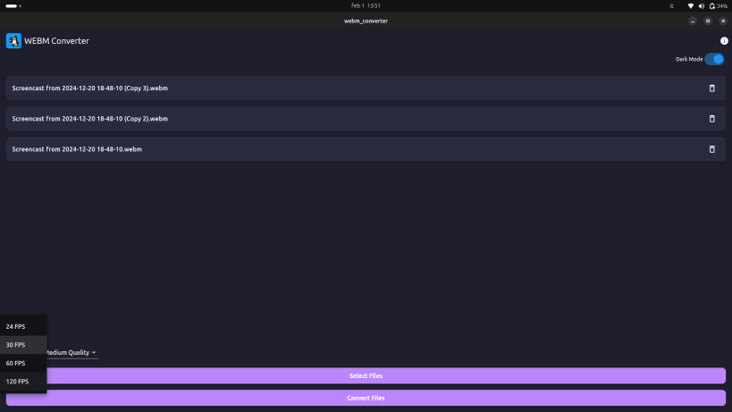This screenshot has width=732, height=412.
Task: Toggle the Dark Mode switch
Action: click(x=714, y=59)
